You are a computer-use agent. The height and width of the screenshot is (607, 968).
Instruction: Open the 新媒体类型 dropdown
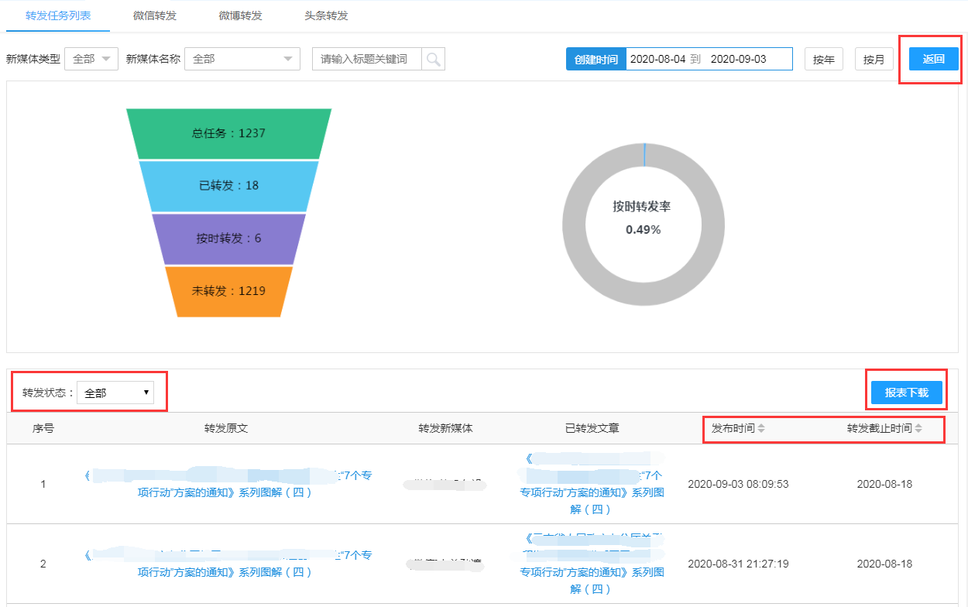click(x=91, y=59)
